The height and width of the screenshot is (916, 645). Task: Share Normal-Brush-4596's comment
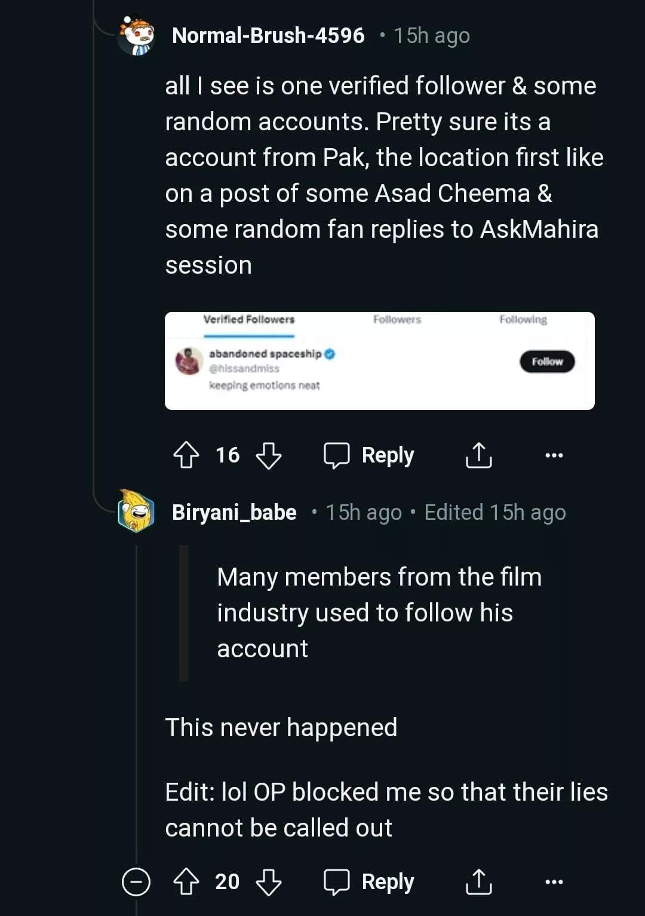[x=478, y=455]
